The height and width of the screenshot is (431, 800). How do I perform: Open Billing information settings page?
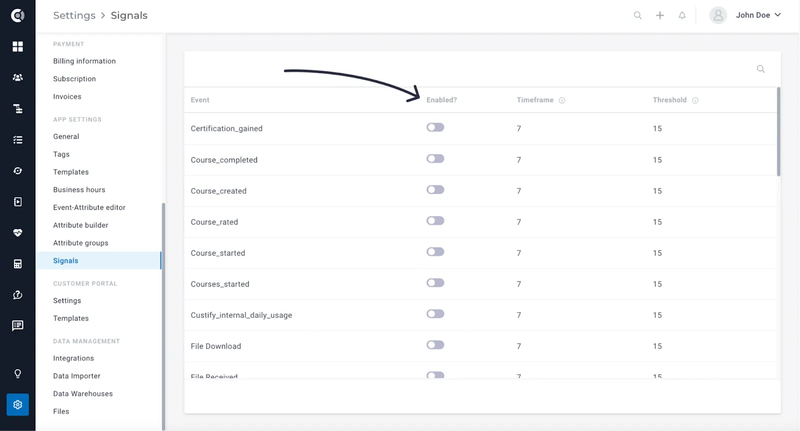(x=84, y=61)
